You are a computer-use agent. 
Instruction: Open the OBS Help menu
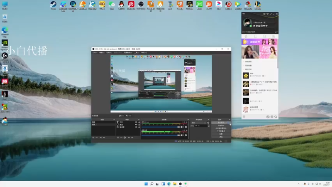coord(144,53)
